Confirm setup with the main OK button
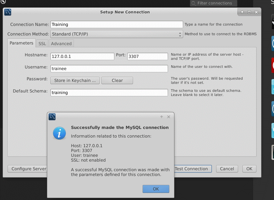274x200 pixels. click(249, 169)
